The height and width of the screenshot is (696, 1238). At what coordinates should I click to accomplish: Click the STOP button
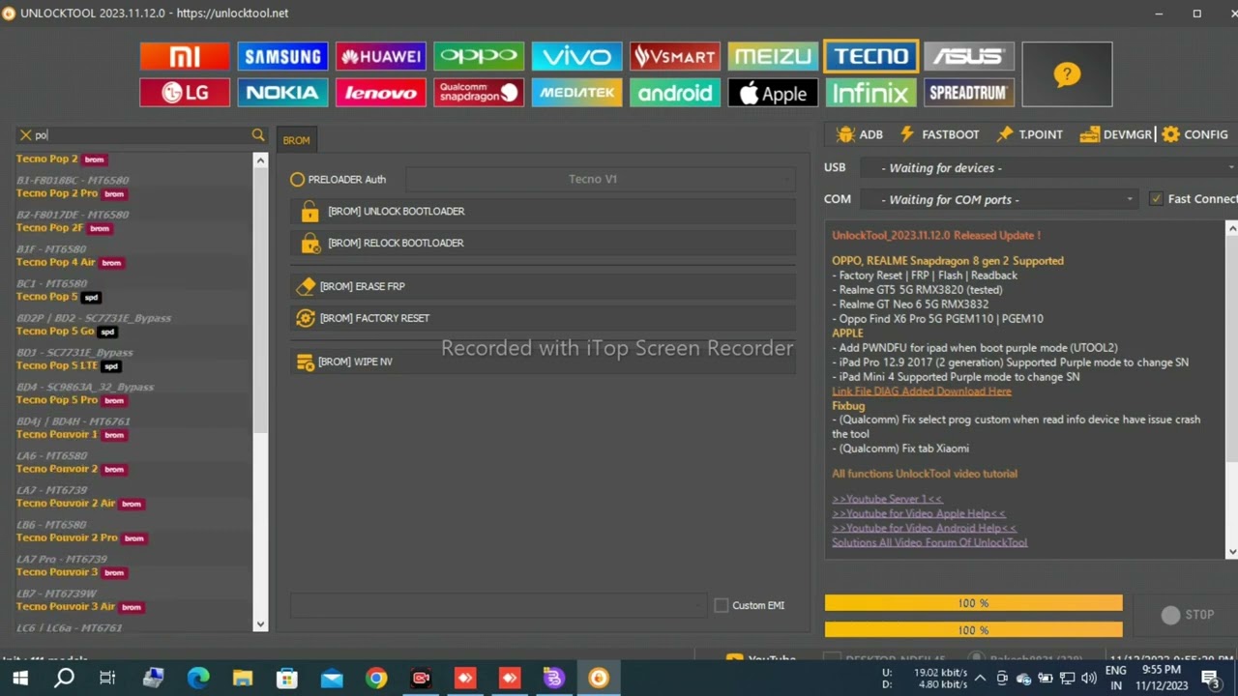1188,615
